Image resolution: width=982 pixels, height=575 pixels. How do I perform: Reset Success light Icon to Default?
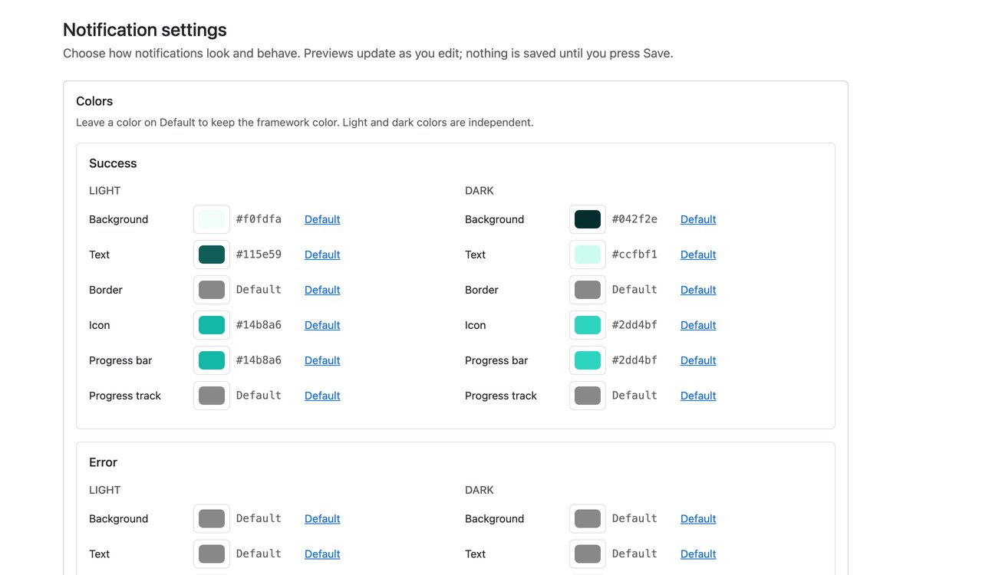pos(322,325)
